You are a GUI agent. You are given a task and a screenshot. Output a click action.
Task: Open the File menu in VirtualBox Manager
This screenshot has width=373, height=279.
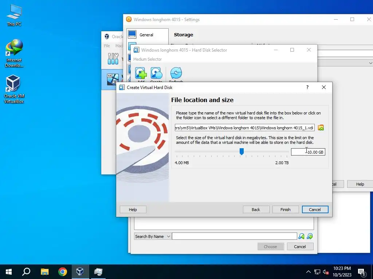pos(107,45)
